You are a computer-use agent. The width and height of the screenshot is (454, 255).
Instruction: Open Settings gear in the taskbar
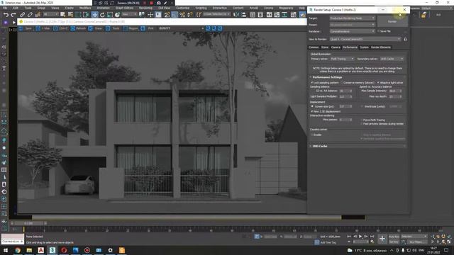coord(111,250)
